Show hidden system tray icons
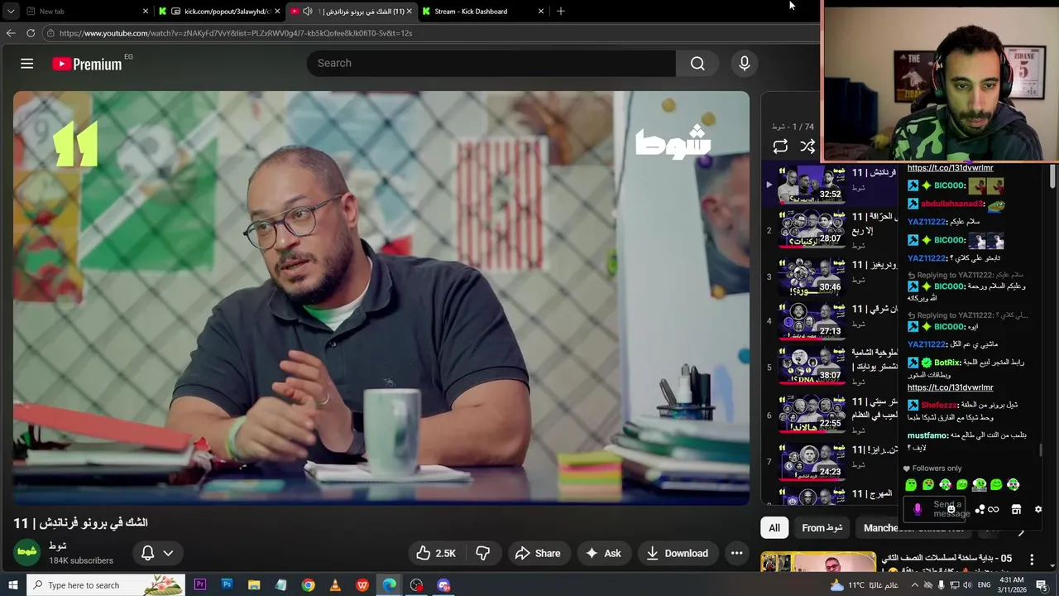Viewport: 1059px width, 596px height. [x=914, y=585]
